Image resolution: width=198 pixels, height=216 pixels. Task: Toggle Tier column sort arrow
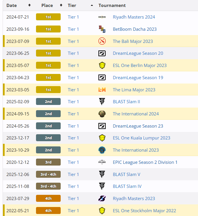pyautogui.click(x=92, y=6)
